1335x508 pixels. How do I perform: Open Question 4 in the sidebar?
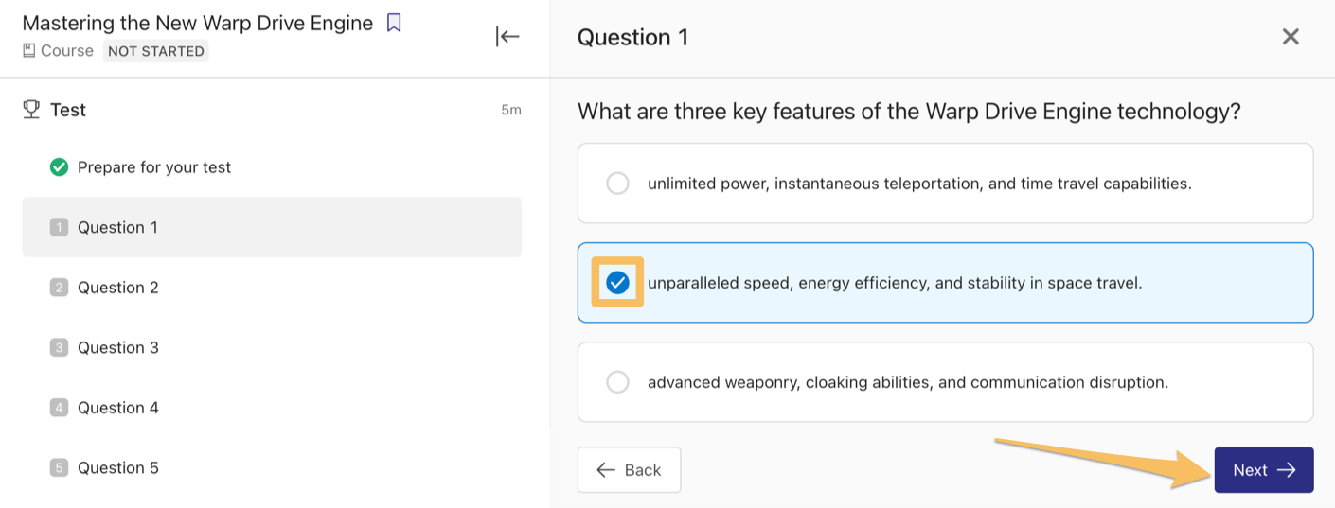(272, 408)
